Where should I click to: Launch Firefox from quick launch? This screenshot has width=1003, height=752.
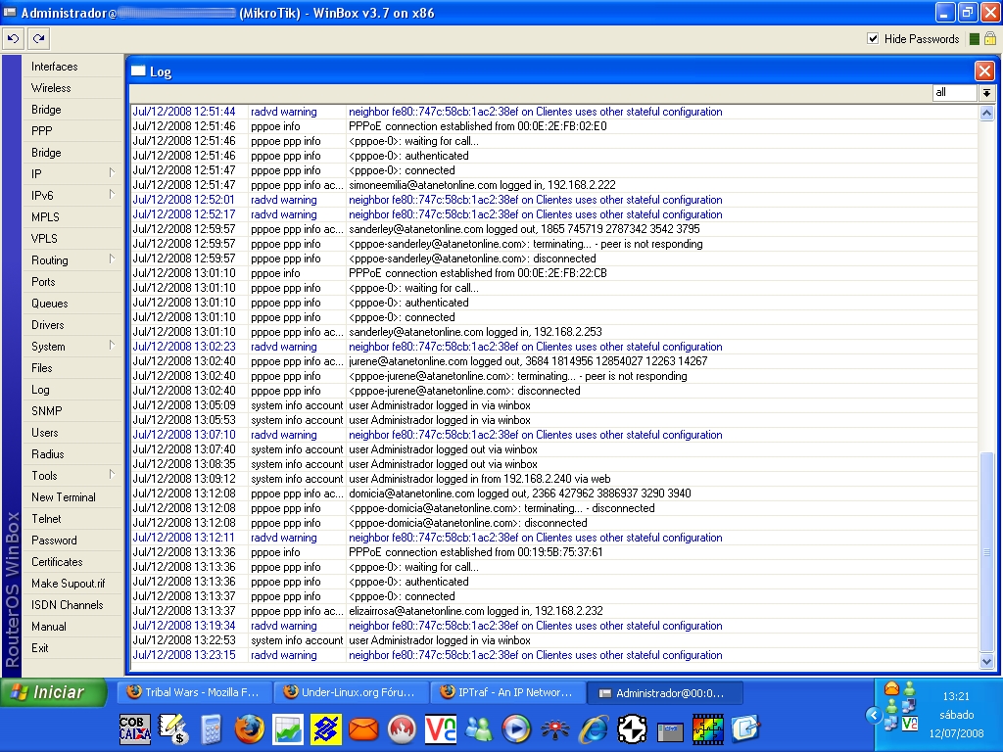tap(250, 728)
